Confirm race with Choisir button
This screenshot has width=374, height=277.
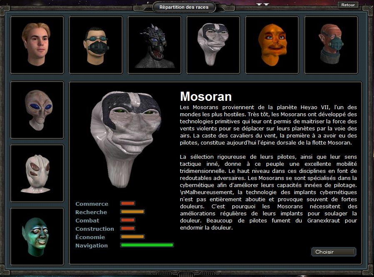(x=334, y=252)
